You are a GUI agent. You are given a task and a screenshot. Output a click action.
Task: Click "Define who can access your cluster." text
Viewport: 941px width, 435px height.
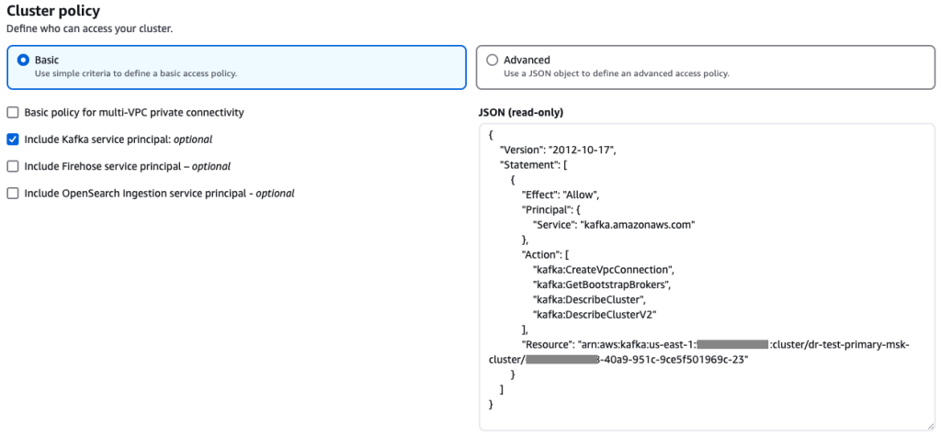(89, 28)
